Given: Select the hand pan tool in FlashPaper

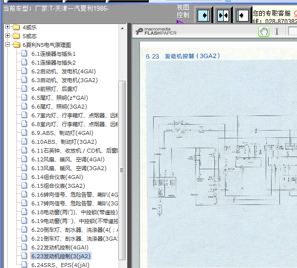Looking at the screenshot, I should [x=263, y=31].
